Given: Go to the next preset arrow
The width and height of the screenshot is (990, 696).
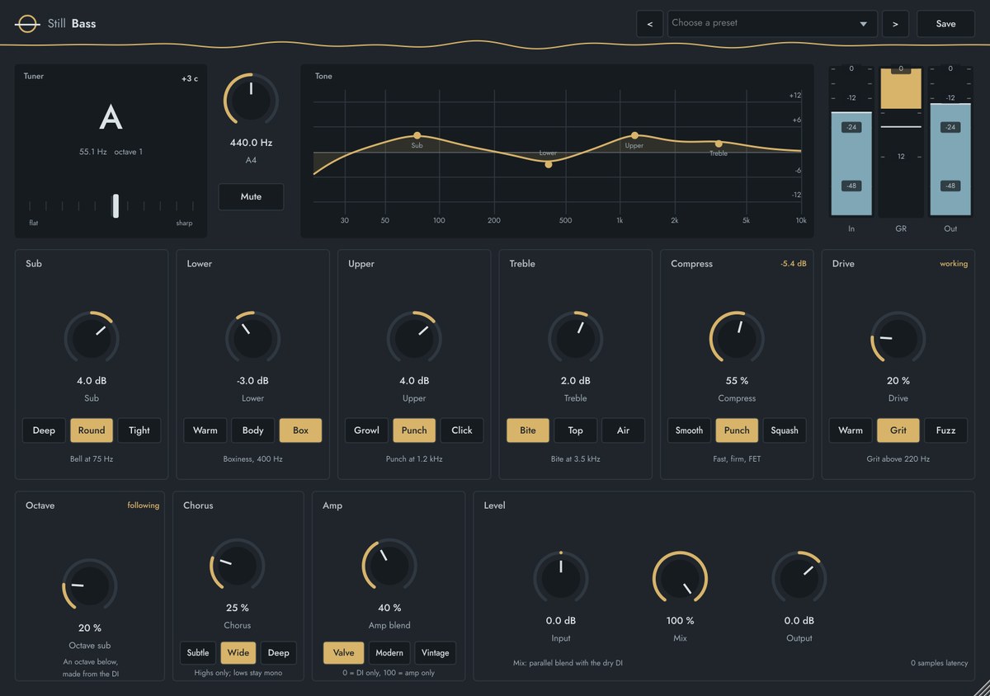Looking at the screenshot, I should 895,24.
